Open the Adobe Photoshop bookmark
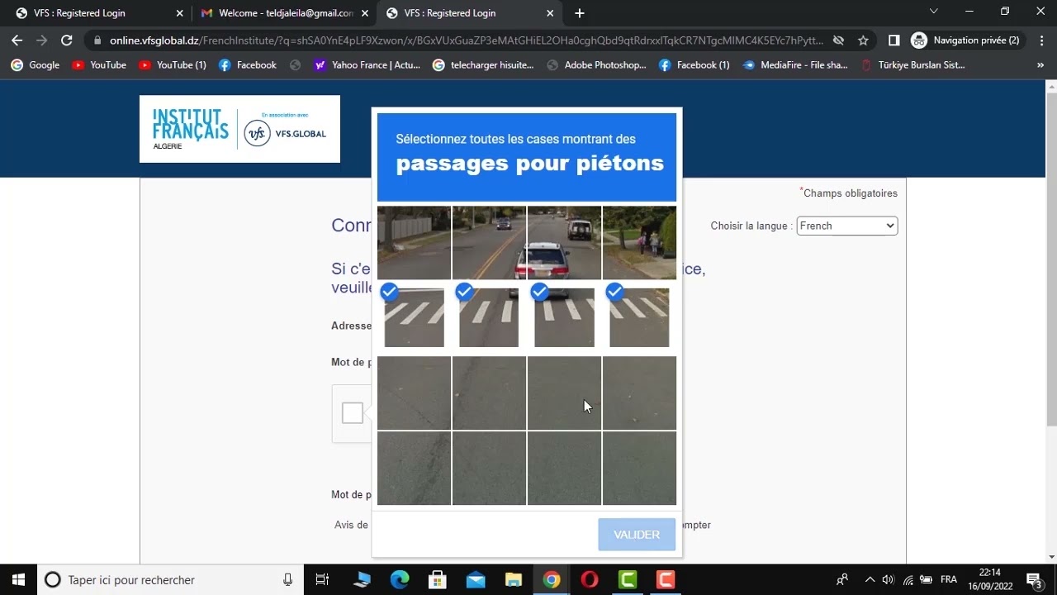 pos(597,64)
